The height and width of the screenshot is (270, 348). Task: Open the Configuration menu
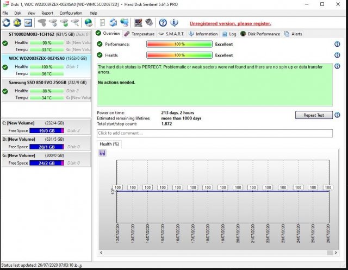(x=71, y=12)
